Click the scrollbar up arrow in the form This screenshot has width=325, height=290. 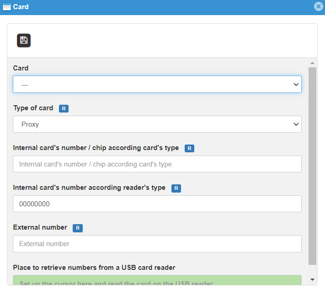click(x=312, y=63)
